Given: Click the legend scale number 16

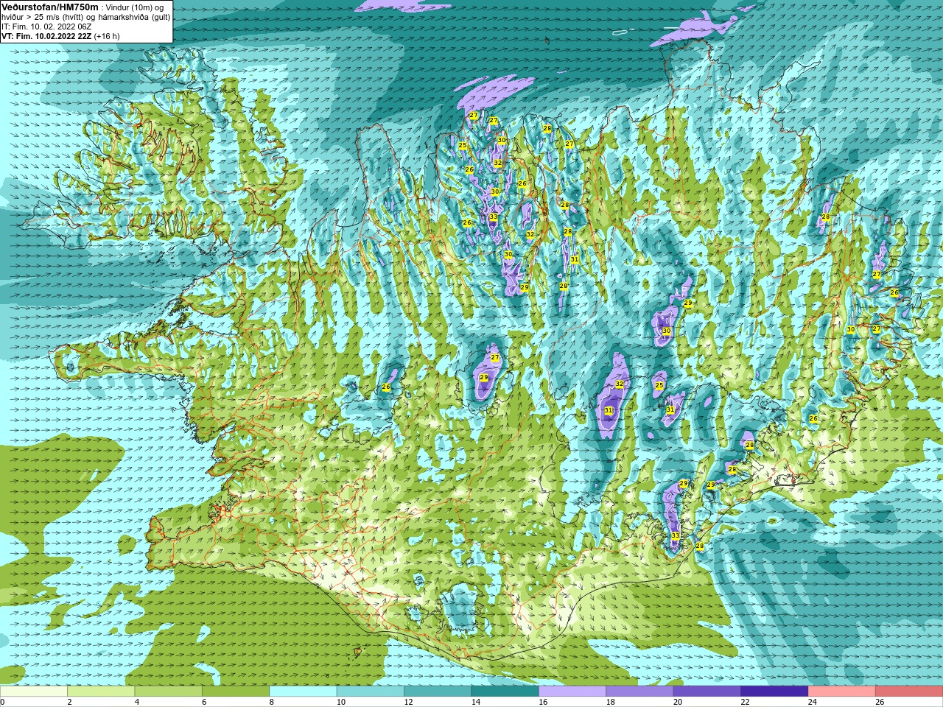Looking at the screenshot, I should coord(543,702).
